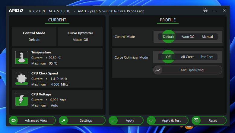Click the graph icon on Start Optimizing
235x133 pixels.
click(158, 70)
